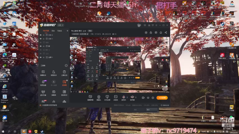Click the record video camera icon

click(143, 98)
